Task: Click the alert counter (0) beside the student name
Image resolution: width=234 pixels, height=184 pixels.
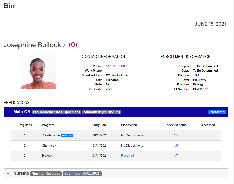Action: click(73, 45)
